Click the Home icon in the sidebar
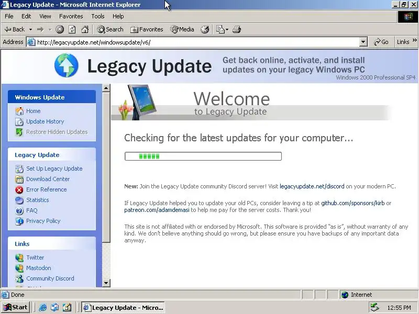 click(19, 111)
